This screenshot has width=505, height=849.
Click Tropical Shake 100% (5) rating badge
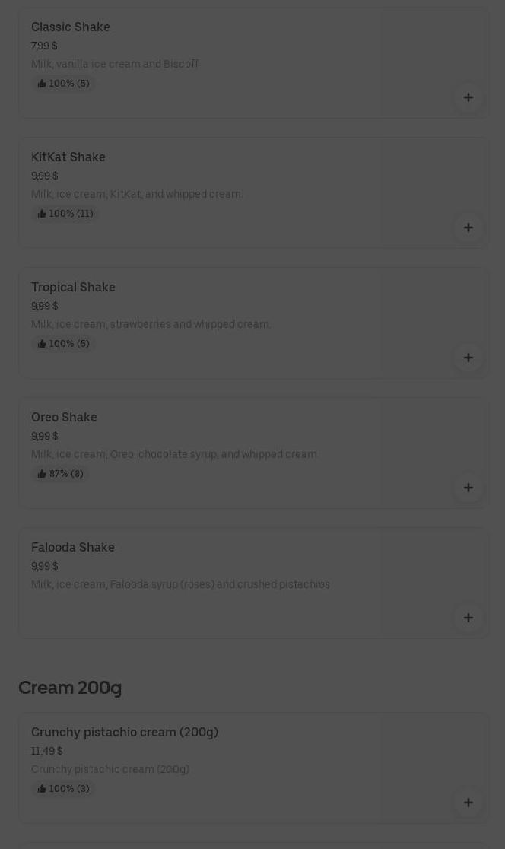[x=64, y=344]
